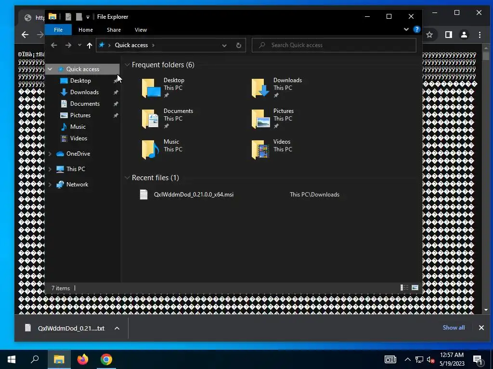Image resolution: width=493 pixels, height=369 pixels.
Task: Select Documents in the navigation pane
Action: (85, 104)
